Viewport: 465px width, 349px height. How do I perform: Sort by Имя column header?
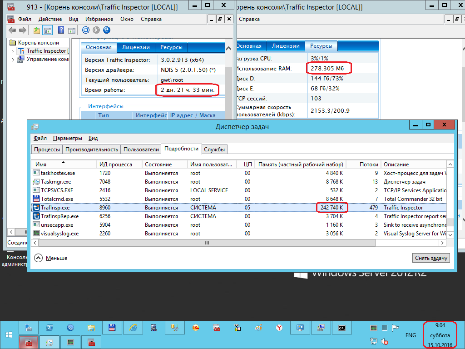click(64, 164)
